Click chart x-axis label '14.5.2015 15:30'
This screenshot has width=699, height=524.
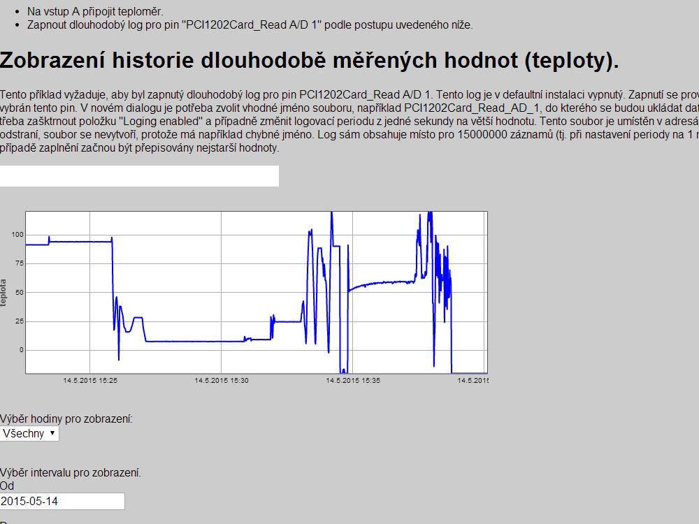[x=222, y=381]
